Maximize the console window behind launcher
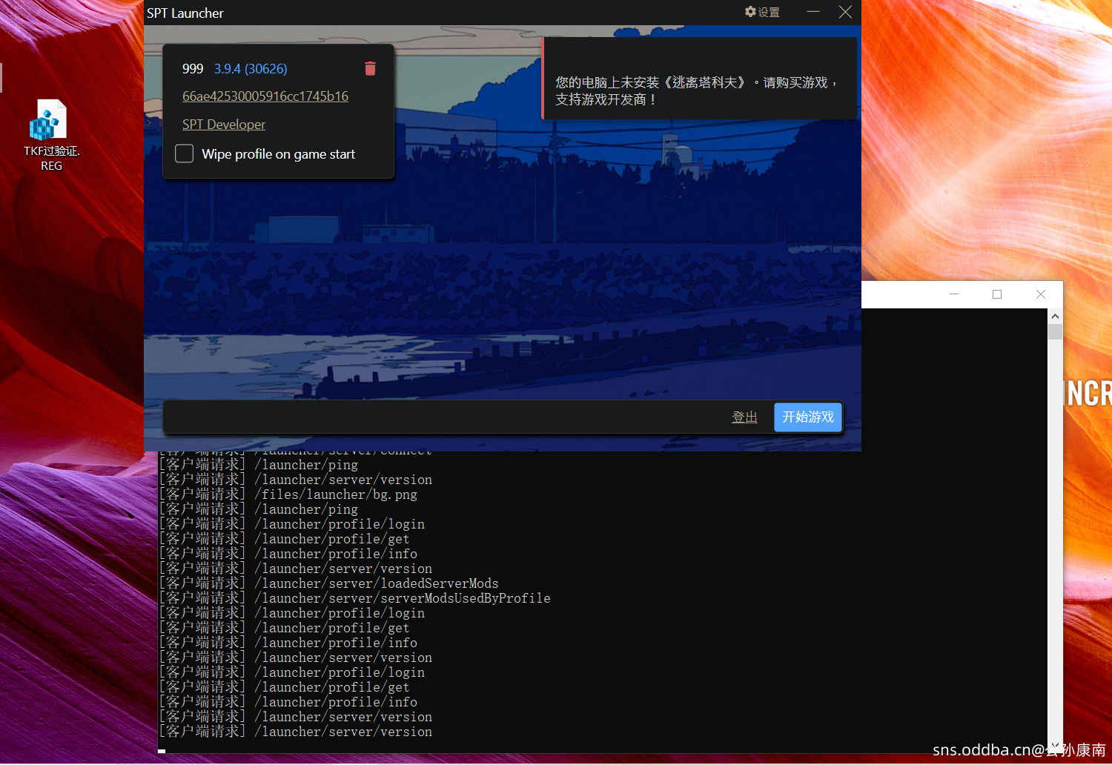The width and height of the screenshot is (1112, 765). pos(997,294)
